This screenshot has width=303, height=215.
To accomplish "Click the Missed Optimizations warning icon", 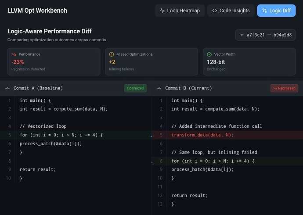I will pos(112,54).
